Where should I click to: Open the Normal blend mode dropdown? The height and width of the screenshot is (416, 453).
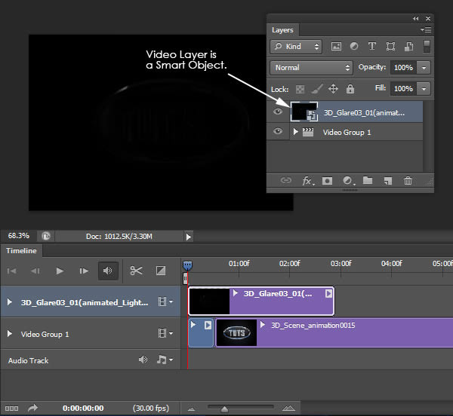(x=311, y=68)
